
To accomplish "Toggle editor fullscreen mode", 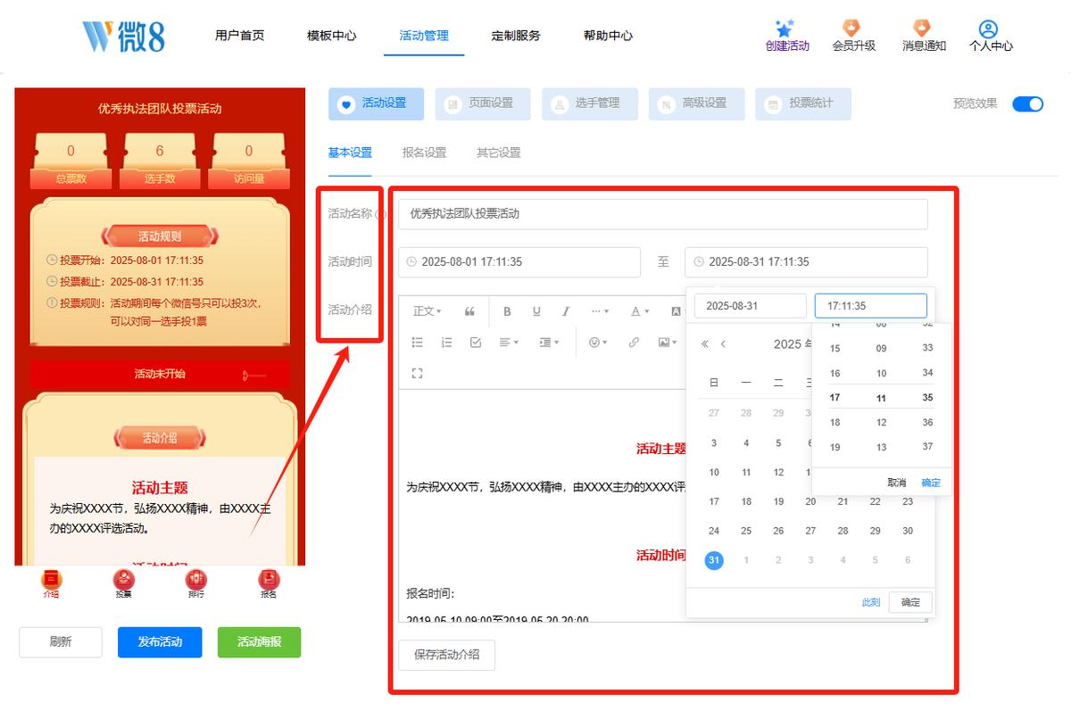I will [x=417, y=373].
